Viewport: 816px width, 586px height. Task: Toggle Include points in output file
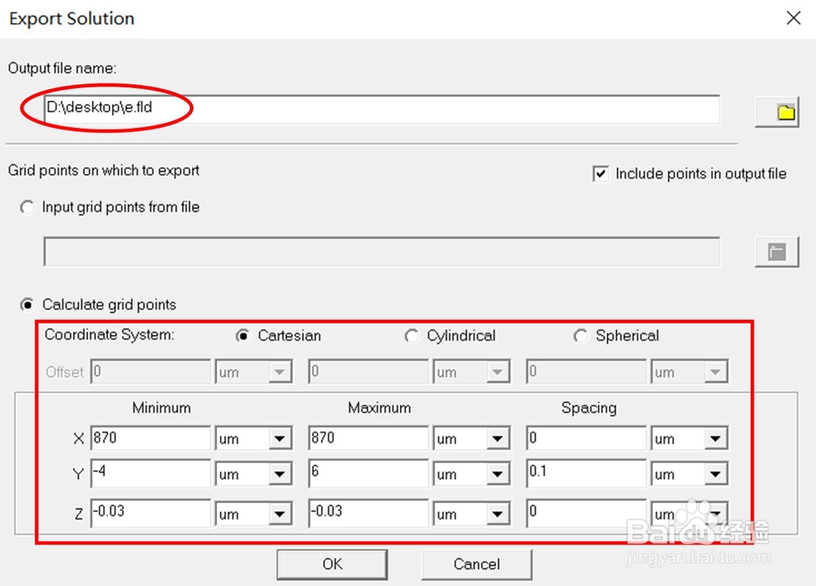[x=601, y=174]
